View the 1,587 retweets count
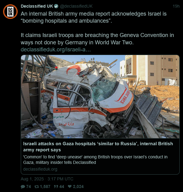Image resolution: width=183 pixels, height=192 pixels. (x=45, y=186)
